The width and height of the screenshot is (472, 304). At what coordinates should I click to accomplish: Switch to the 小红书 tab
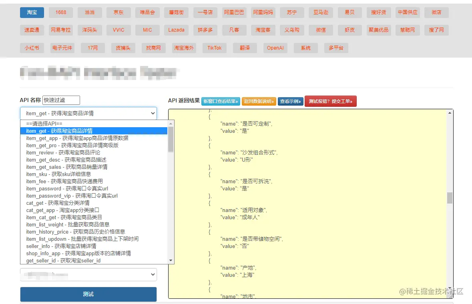point(32,48)
